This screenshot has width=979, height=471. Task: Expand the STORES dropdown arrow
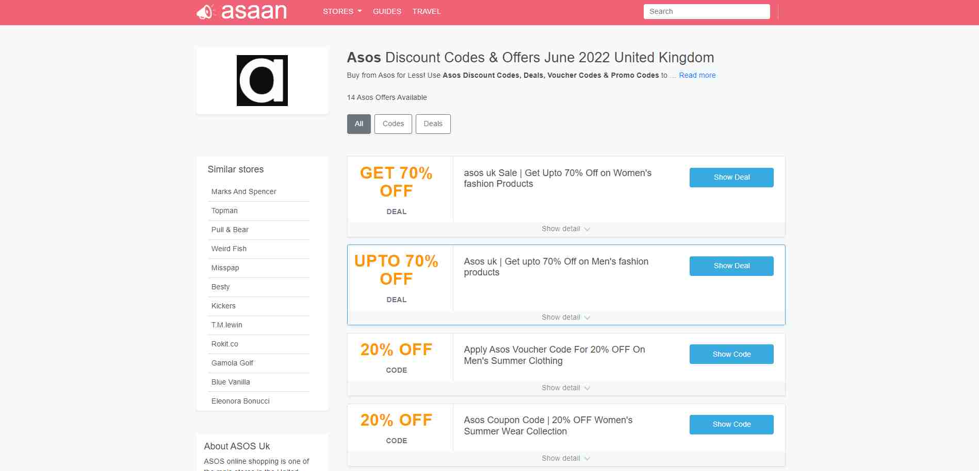pyautogui.click(x=359, y=11)
